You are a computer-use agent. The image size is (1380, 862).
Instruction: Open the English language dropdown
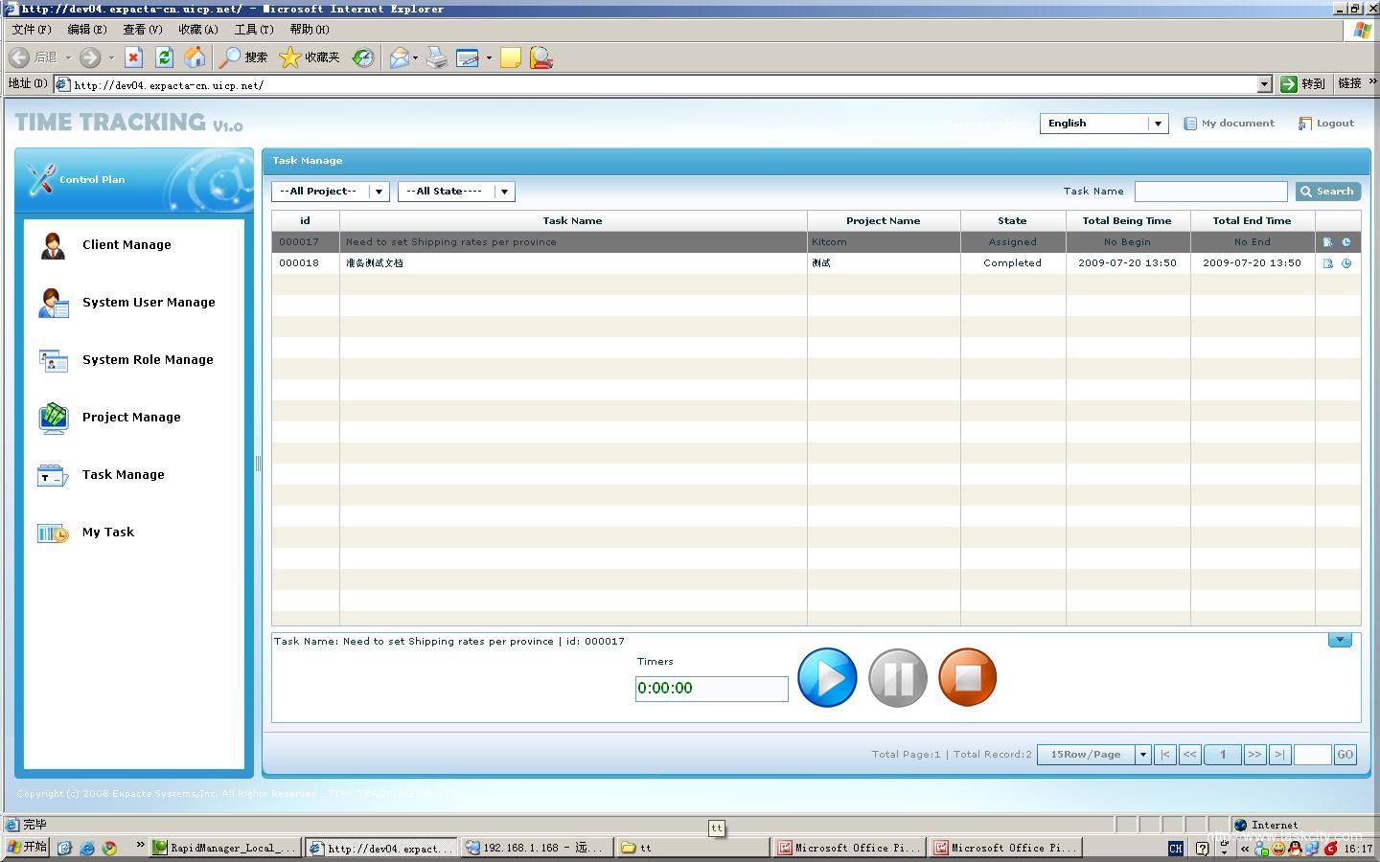1158,124
